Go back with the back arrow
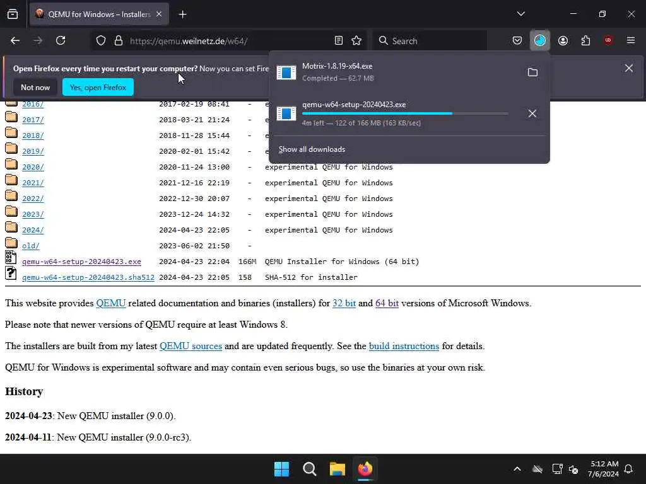The image size is (646, 484). 15,40
